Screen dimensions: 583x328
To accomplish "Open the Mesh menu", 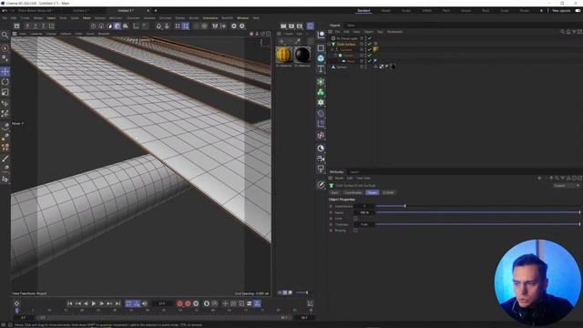I will click(87, 18).
